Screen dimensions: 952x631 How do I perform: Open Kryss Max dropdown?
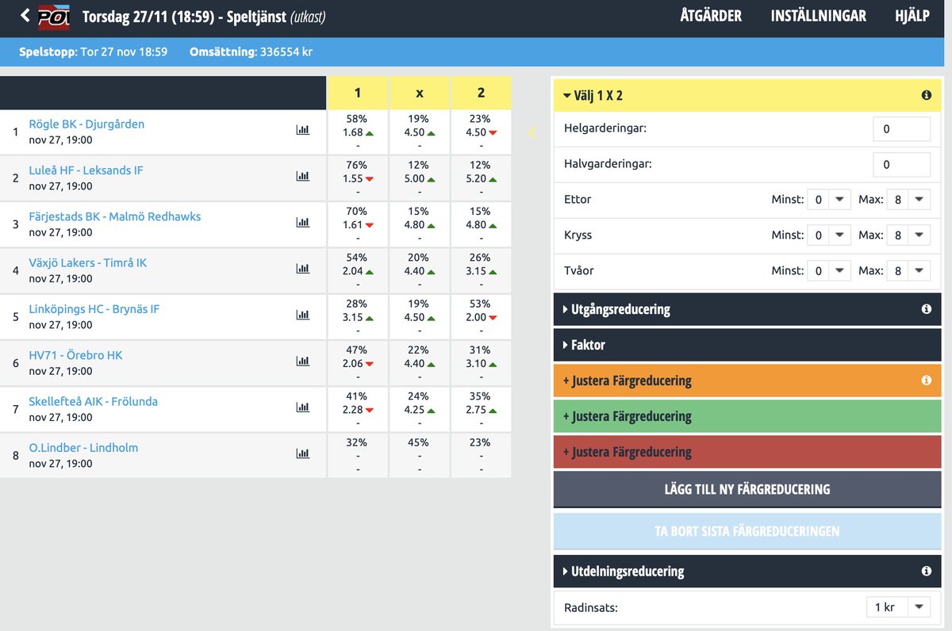point(909,235)
